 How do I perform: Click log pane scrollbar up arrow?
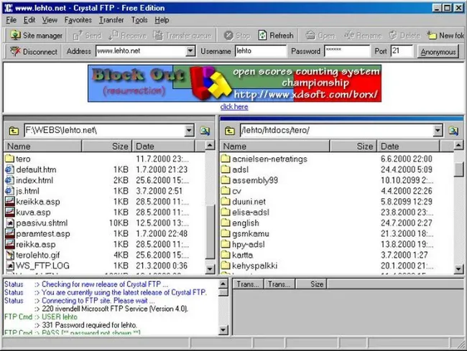coord(223,284)
